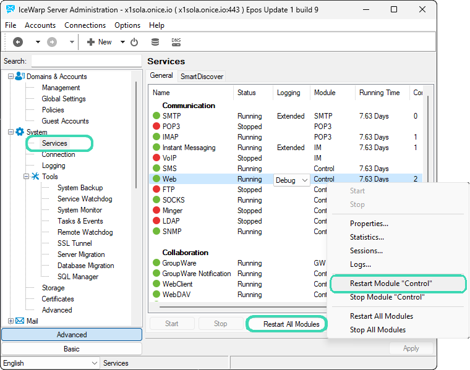Open the Options menu
Image resolution: width=470 pixels, height=370 pixels.
click(x=127, y=25)
